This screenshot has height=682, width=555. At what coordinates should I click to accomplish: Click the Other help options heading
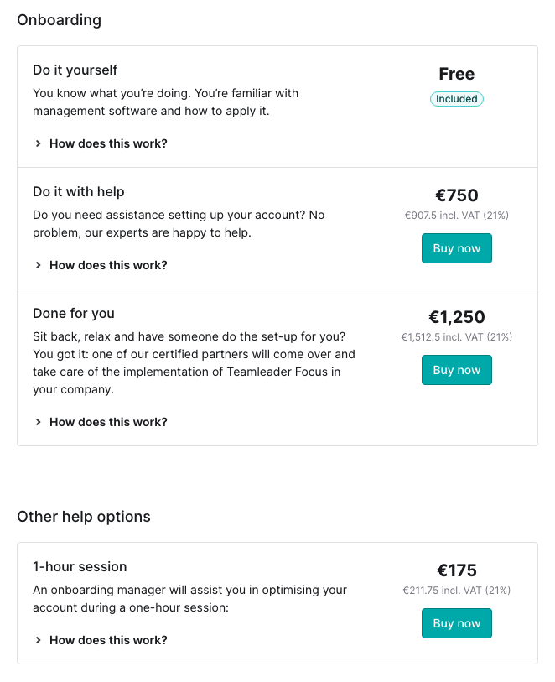84,516
